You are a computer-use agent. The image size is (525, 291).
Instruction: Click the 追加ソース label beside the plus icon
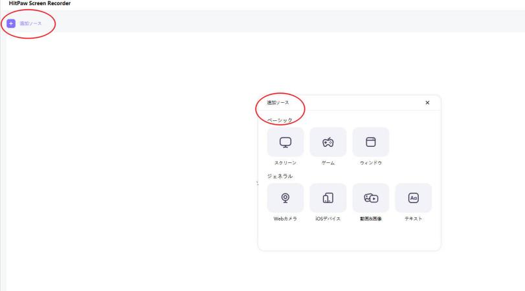point(30,23)
